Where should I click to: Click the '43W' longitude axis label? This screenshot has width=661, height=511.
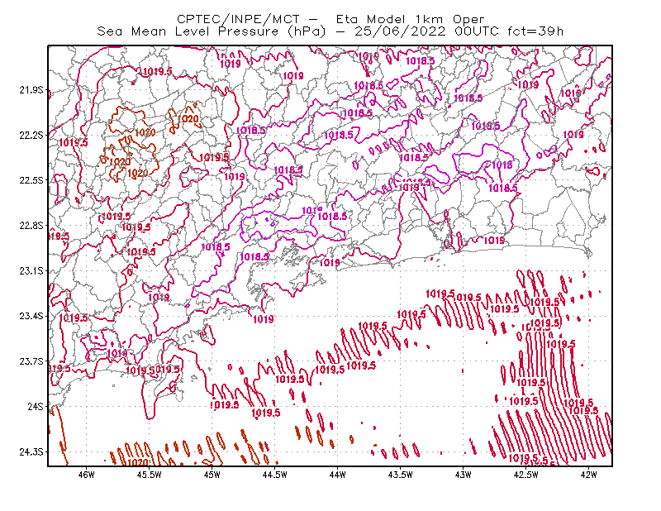coord(463,475)
